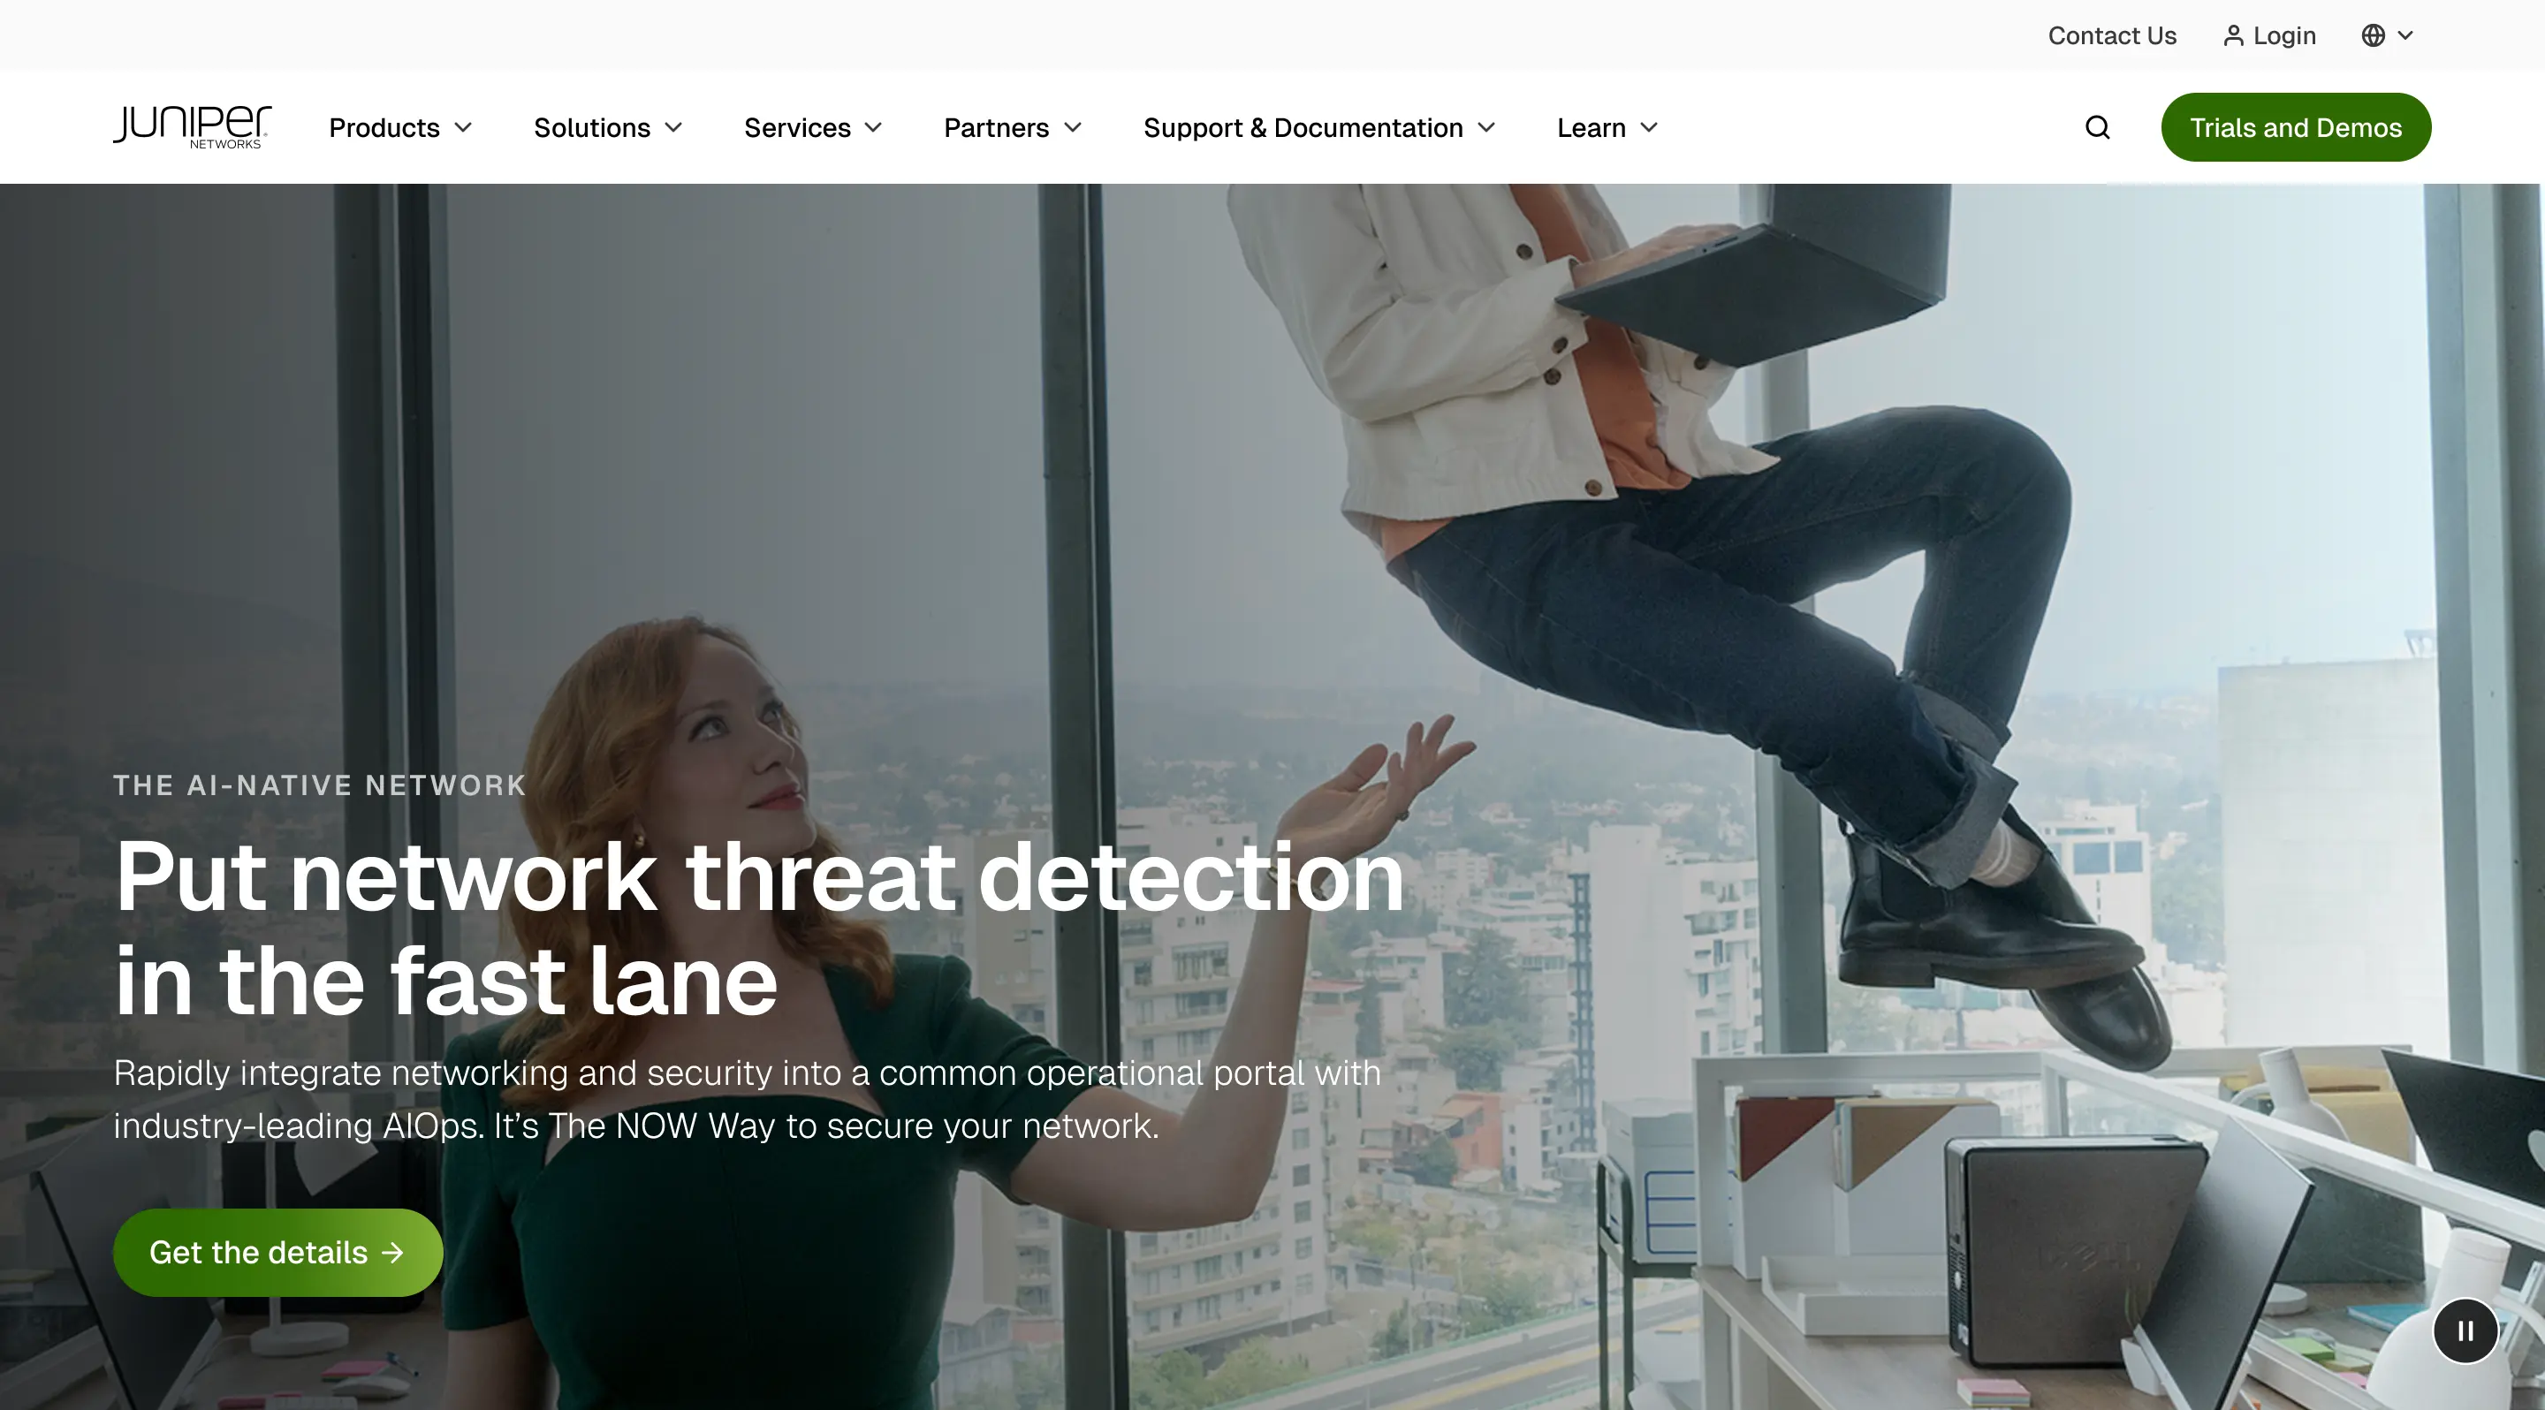Expand the Services dropdown chevron

point(873,127)
